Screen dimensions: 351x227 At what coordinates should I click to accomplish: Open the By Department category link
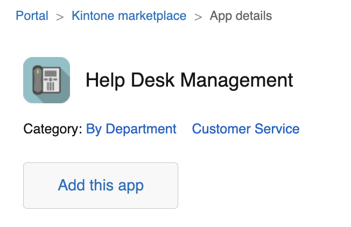coord(131,129)
